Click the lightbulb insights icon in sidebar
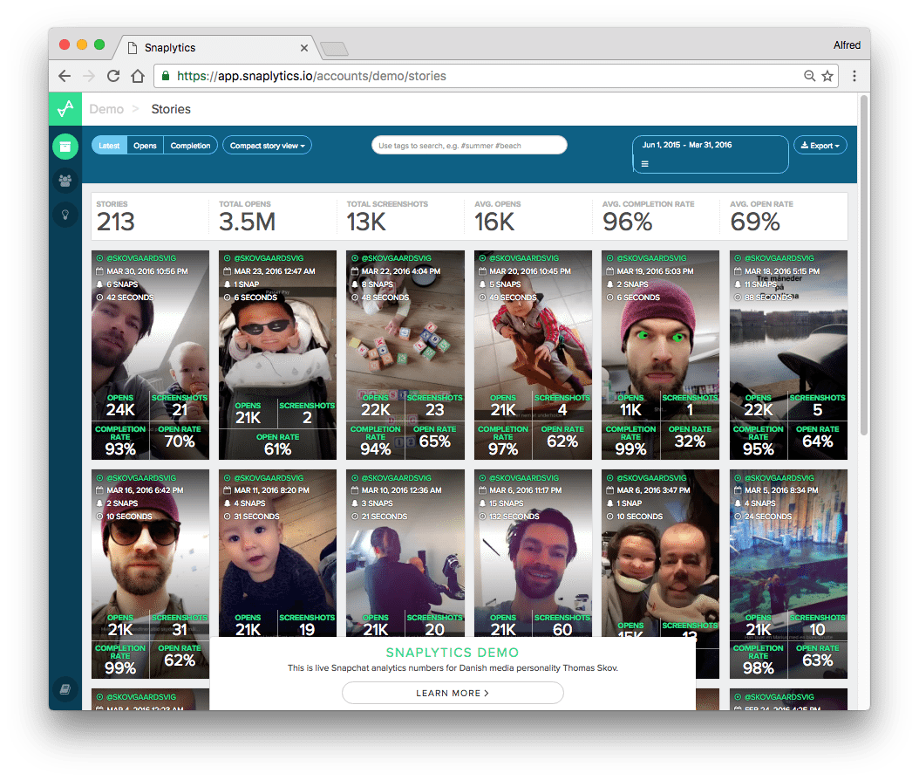919x780 pixels. pos(65,214)
